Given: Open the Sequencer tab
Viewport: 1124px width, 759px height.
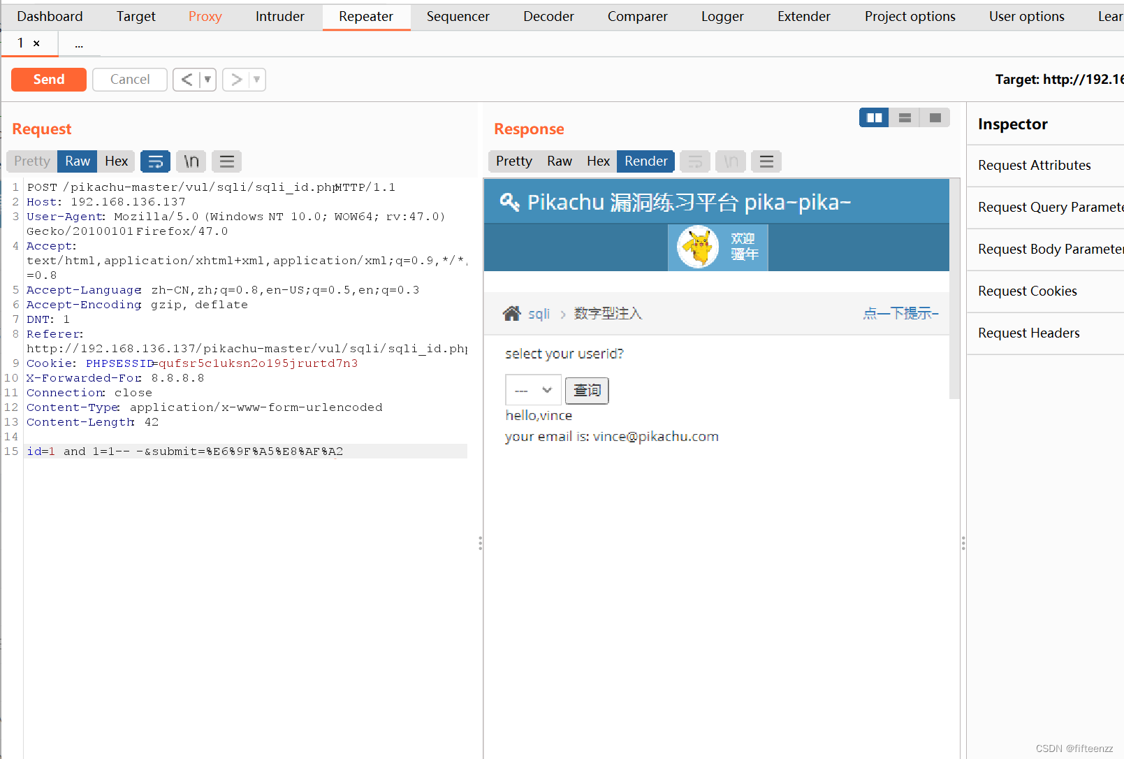Looking at the screenshot, I should point(458,16).
